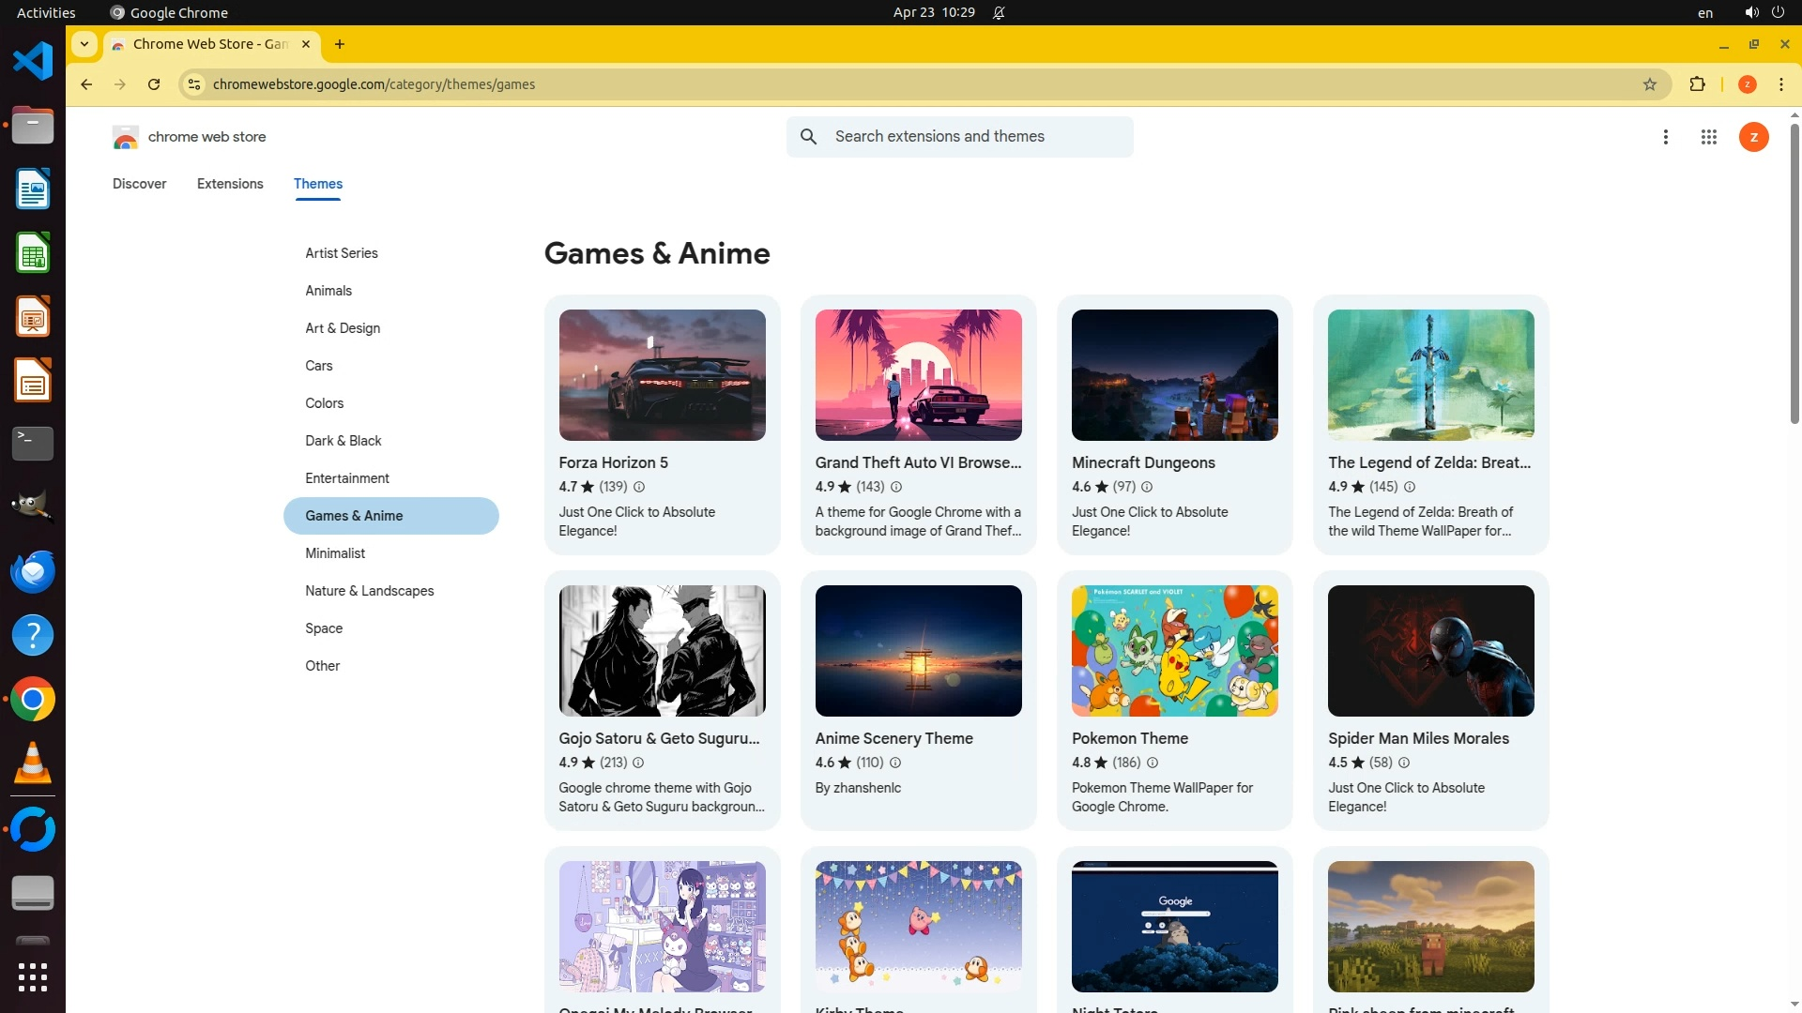Switch to the Extensions tab
The height and width of the screenshot is (1013, 1802).
(230, 184)
